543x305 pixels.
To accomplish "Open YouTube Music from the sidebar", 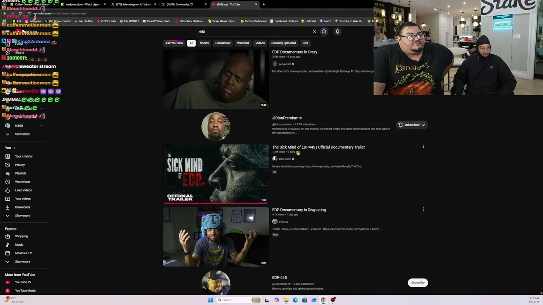I will click(25, 291).
